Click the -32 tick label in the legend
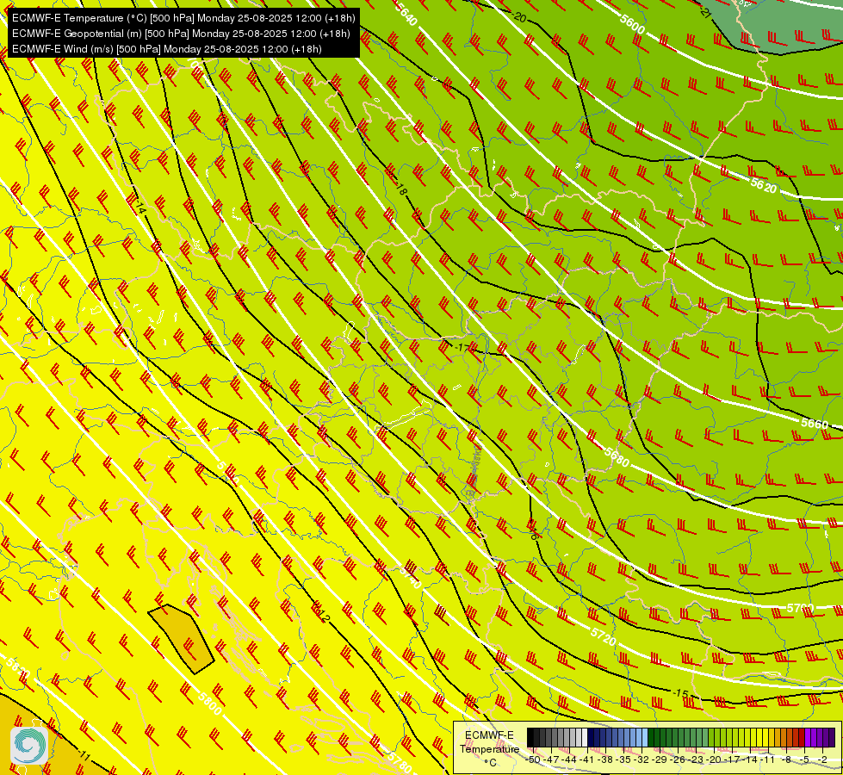The width and height of the screenshot is (843, 775). [x=642, y=759]
